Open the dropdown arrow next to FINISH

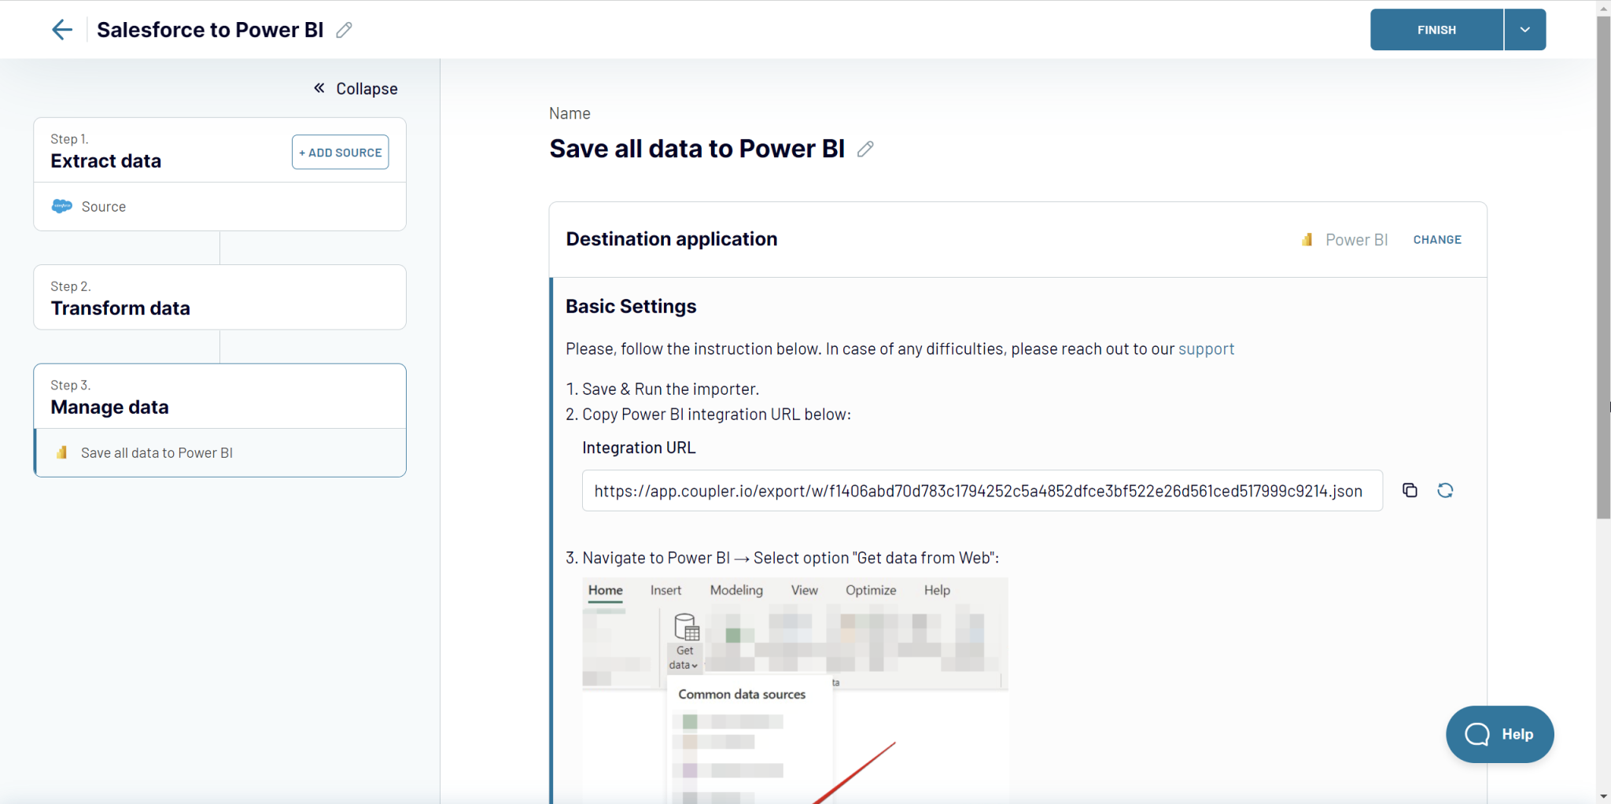click(x=1524, y=29)
